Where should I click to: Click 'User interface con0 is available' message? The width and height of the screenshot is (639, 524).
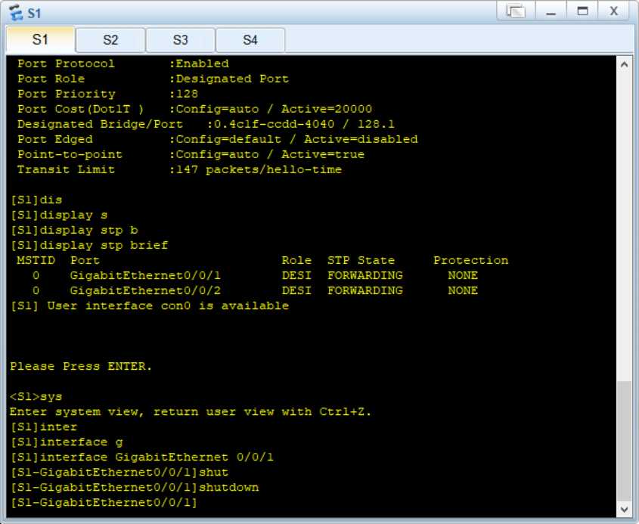pos(168,305)
